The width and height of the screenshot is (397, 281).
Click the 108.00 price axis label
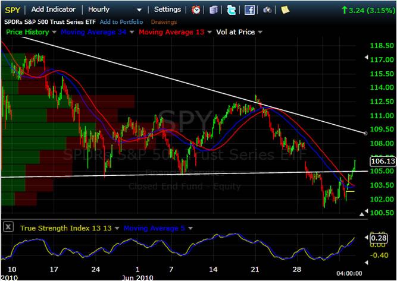(382, 143)
